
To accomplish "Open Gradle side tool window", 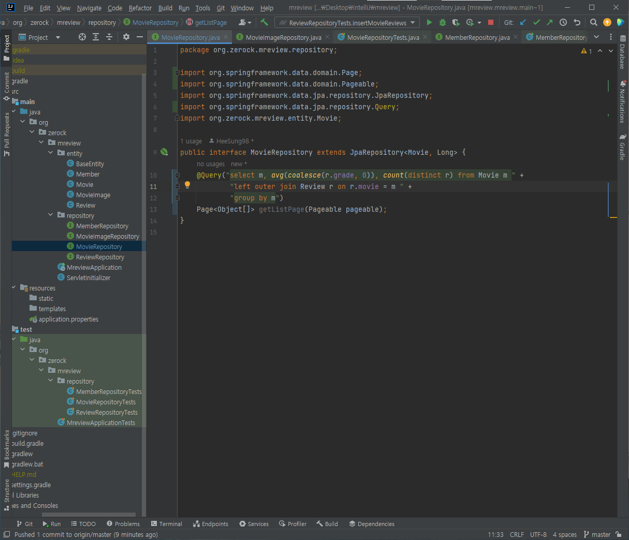I will tap(622, 148).
